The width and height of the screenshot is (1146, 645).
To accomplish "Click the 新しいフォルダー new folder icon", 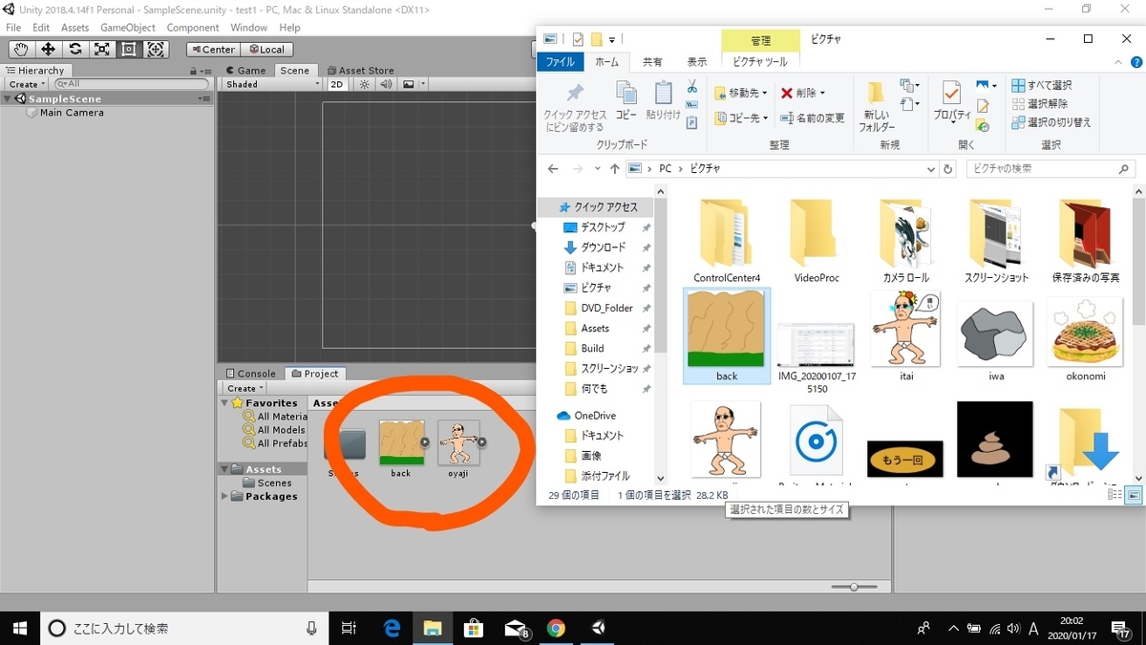I will (x=876, y=94).
